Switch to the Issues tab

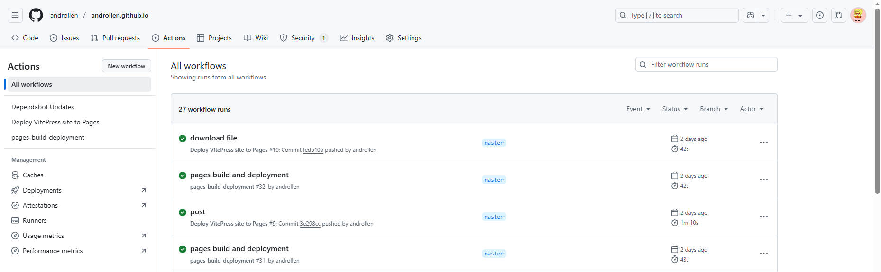64,38
